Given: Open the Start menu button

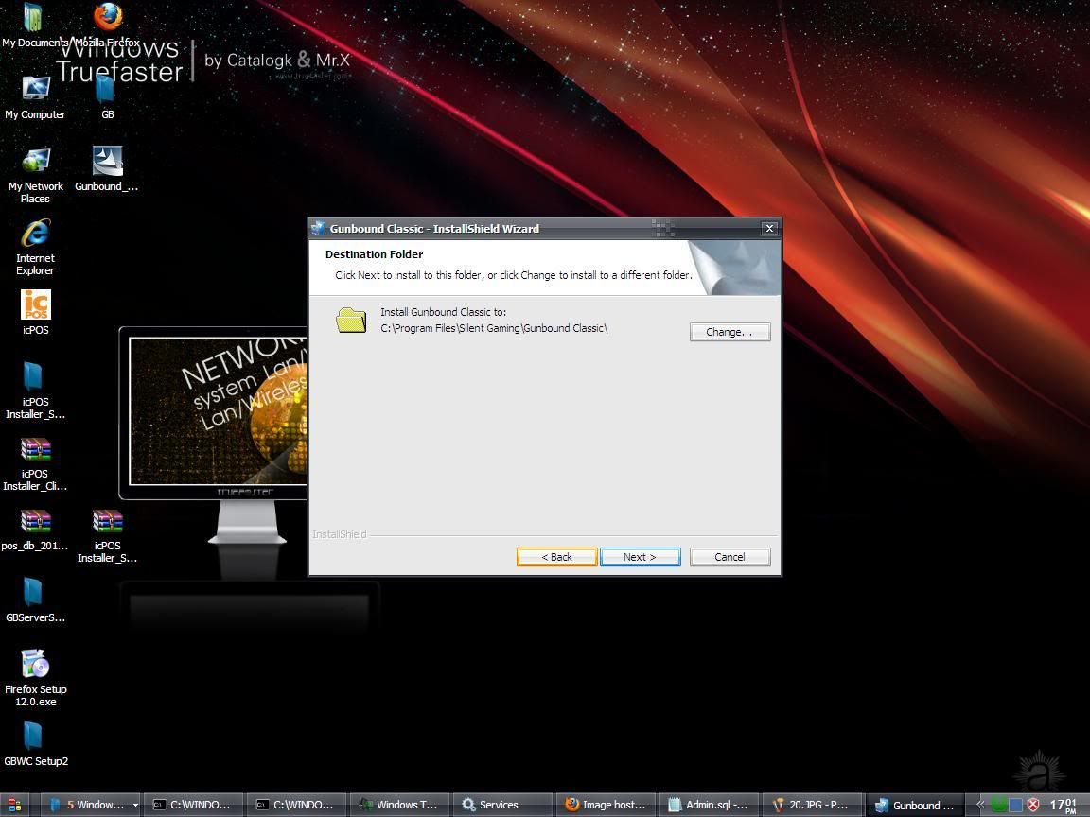Looking at the screenshot, I should [x=15, y=805].
